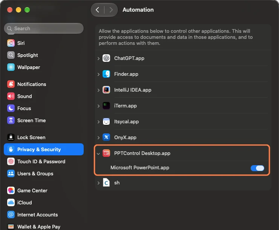Click the iTerm app icon
Viewport: 279px width, 230px height.
(106, 106)
